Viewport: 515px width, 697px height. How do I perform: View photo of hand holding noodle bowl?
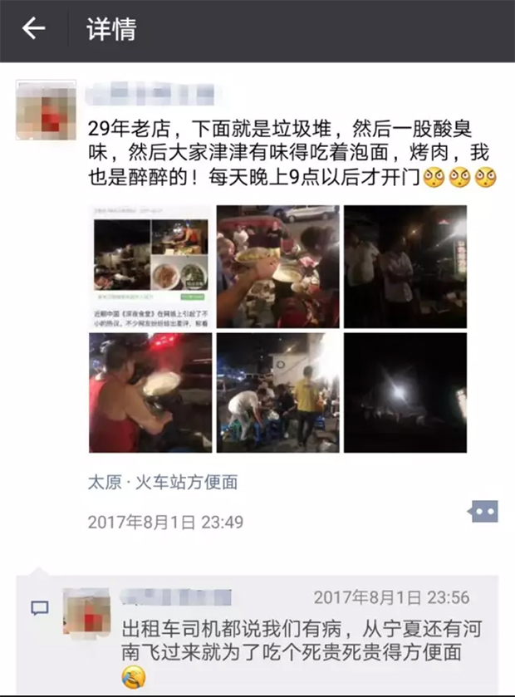[x=278, y=267]
